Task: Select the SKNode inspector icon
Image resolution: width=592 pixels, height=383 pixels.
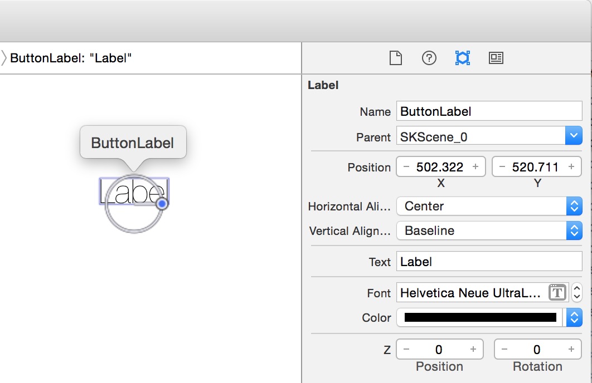Action: click(462, 58)
